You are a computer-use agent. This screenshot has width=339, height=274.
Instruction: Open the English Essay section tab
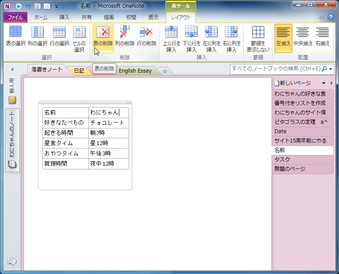coord(135,70)
